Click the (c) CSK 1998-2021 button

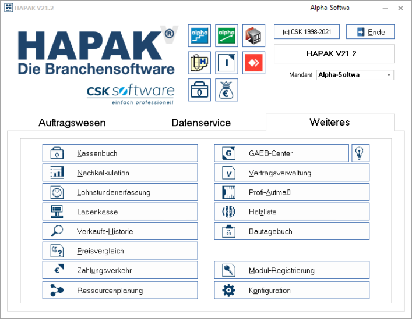click(x=307, y=32)
